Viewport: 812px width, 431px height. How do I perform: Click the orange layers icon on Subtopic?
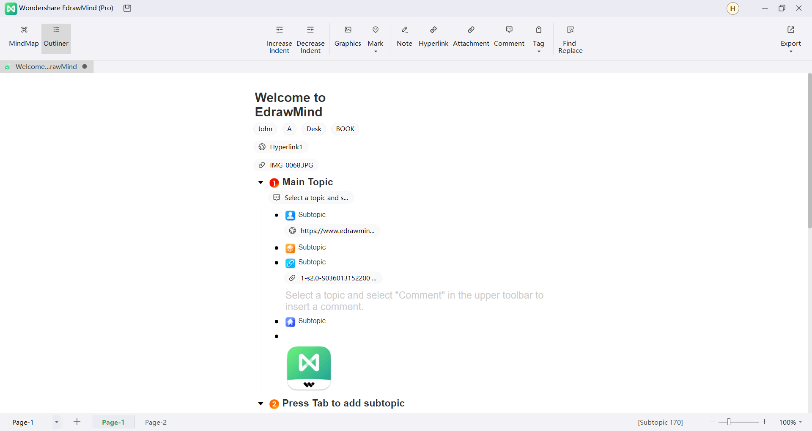[x=290, y=248]
